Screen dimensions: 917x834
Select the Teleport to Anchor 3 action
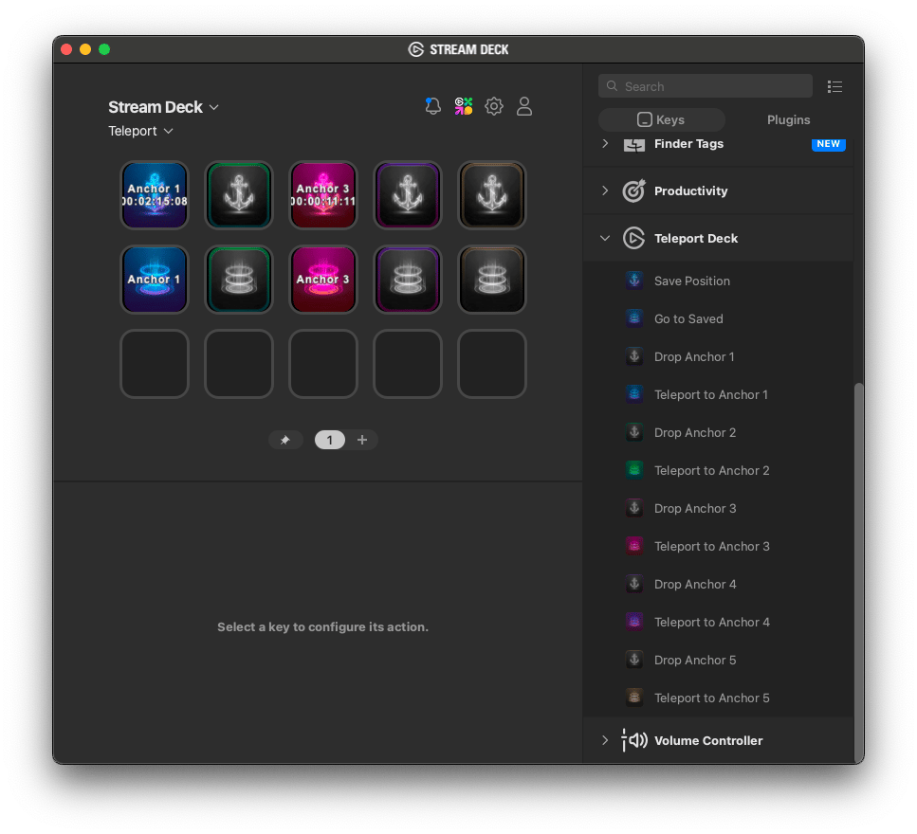(x=711, y=546)
